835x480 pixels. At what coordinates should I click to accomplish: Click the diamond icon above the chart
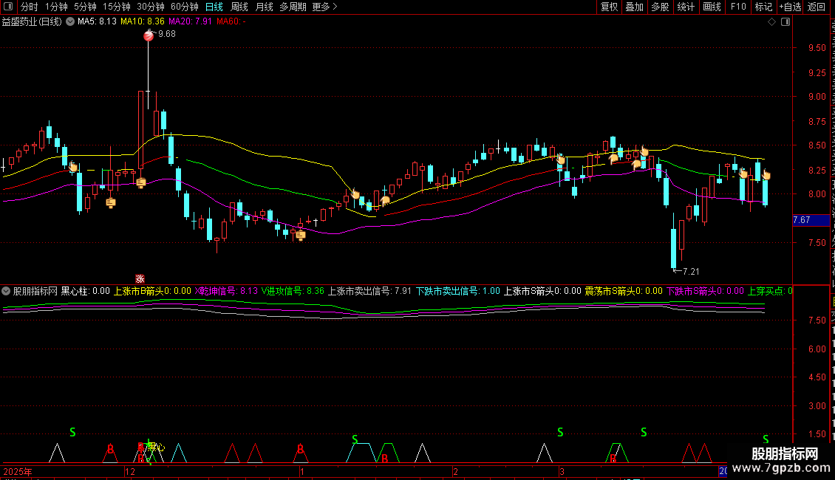click(771, 22)
